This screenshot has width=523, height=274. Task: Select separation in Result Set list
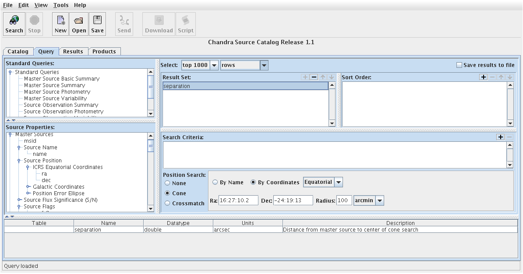coord(245,86)
